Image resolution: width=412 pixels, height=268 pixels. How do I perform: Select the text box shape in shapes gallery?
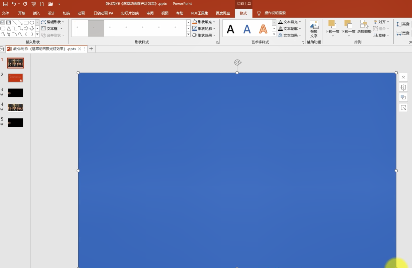click(x=3, y=22)
